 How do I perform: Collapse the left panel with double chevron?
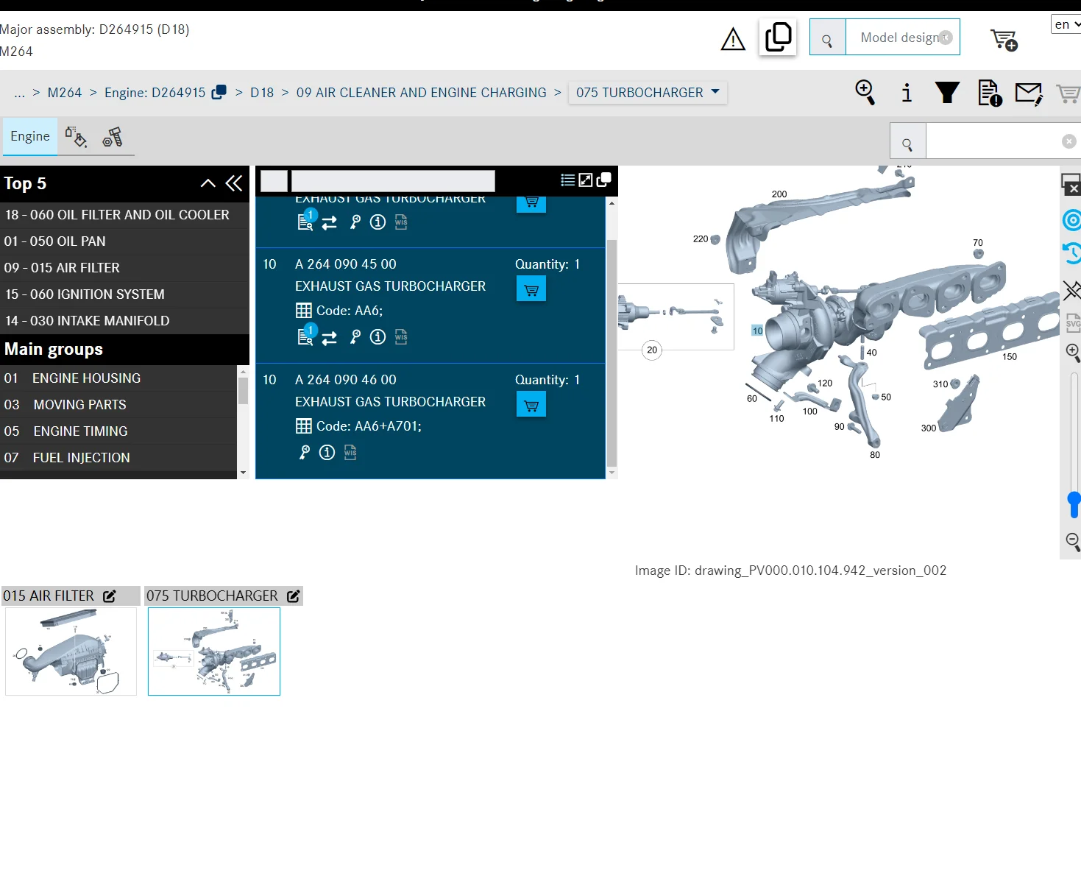(234, 183)
